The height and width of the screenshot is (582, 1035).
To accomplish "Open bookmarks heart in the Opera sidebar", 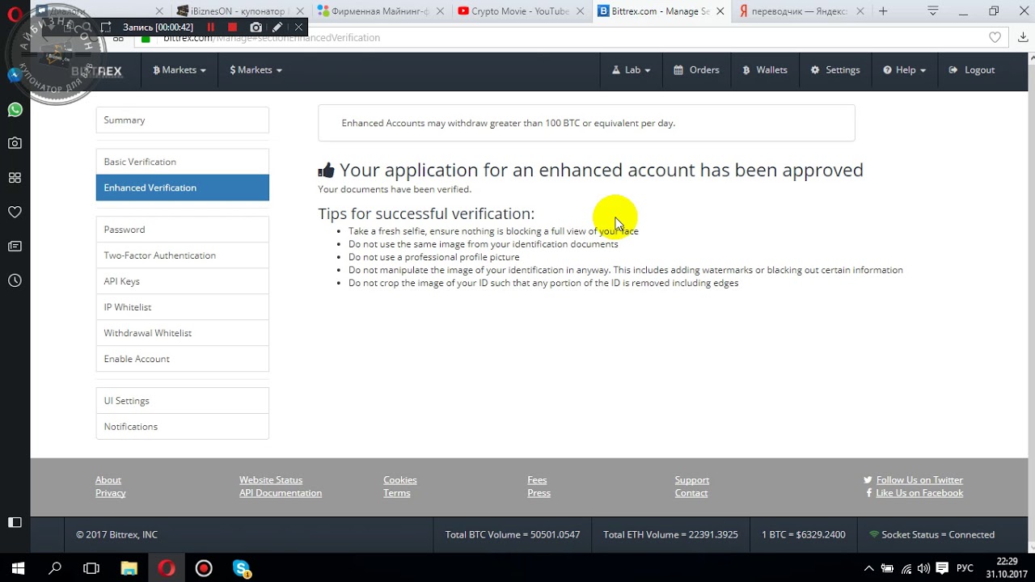I will click(15, 212).
